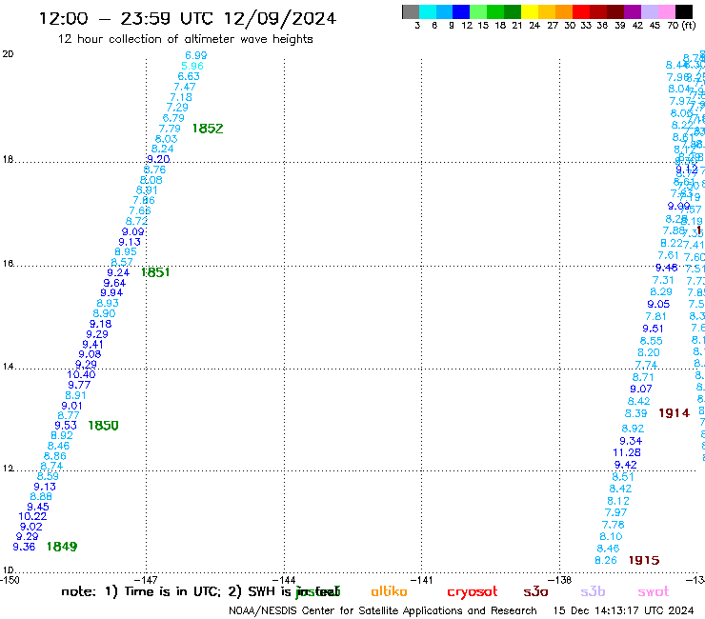Click the wave height value 6.99
Image resolution: width=705 pixels, height=619 pixels.
pos(196,56)
